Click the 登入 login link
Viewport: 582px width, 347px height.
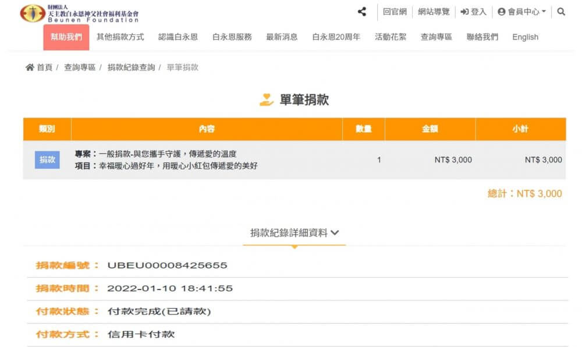473,12
